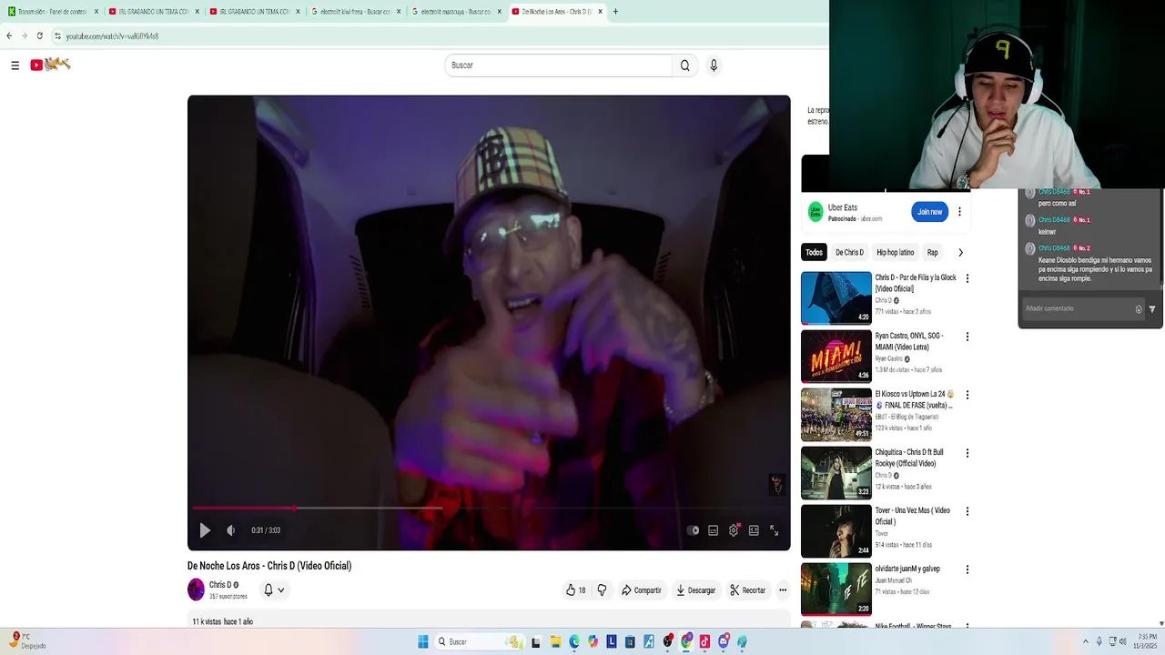
Task: Open options for Chiquitica video row
Action: pyautogui.click(x=967, y=453)
